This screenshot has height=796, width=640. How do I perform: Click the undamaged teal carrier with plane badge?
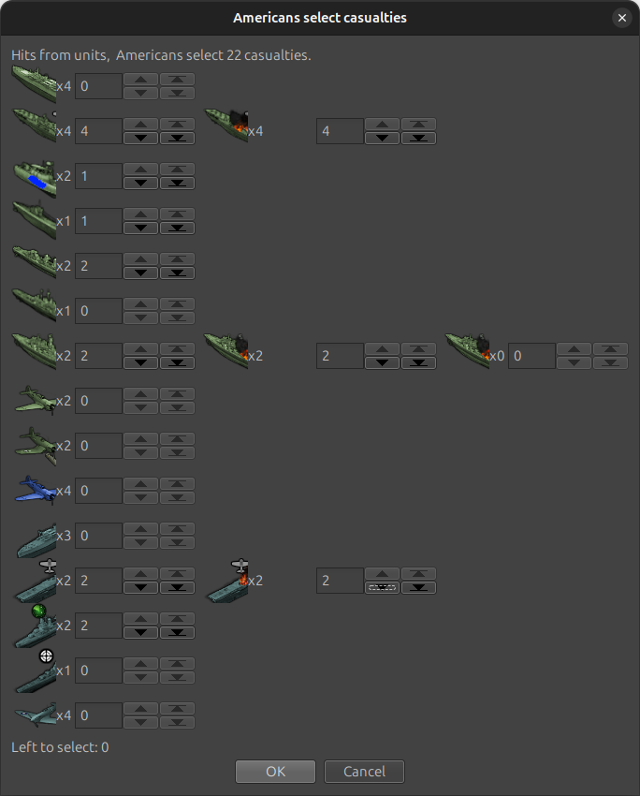[x=36, y=581]
